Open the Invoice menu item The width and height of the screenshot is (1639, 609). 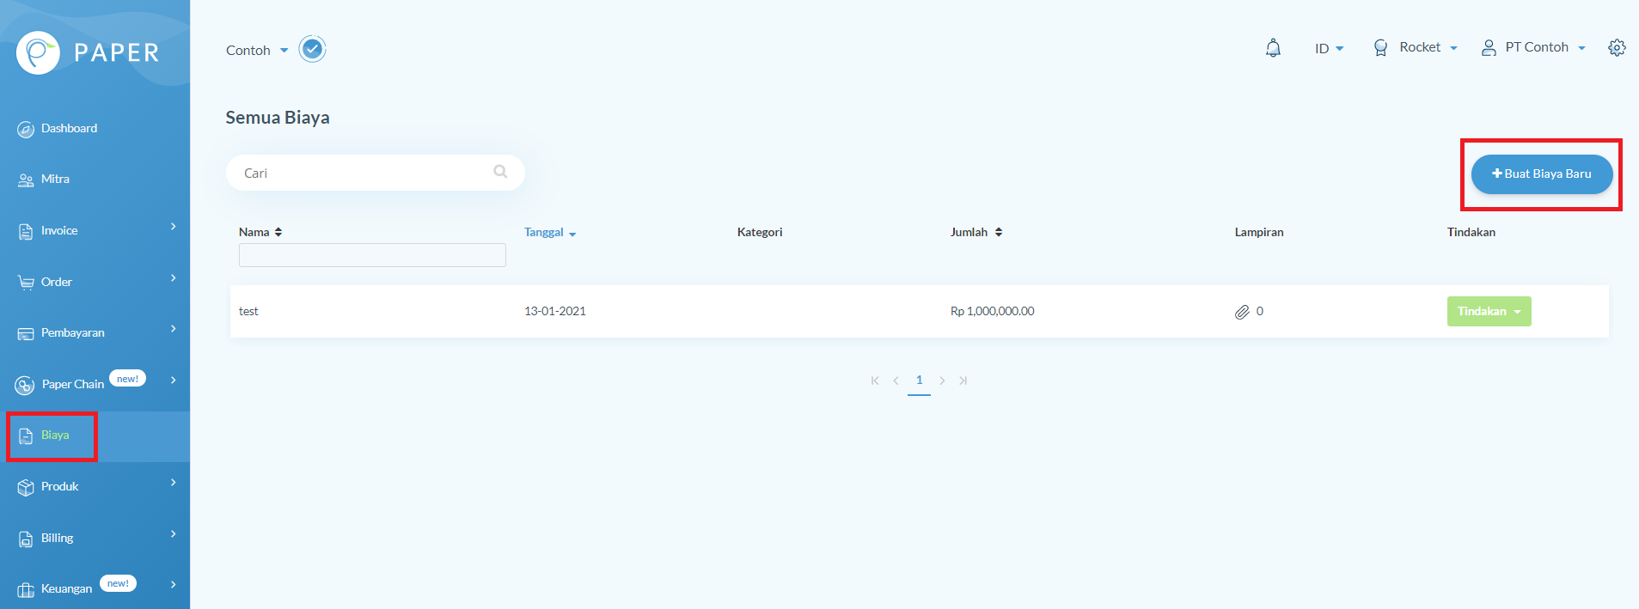(59, 231)
